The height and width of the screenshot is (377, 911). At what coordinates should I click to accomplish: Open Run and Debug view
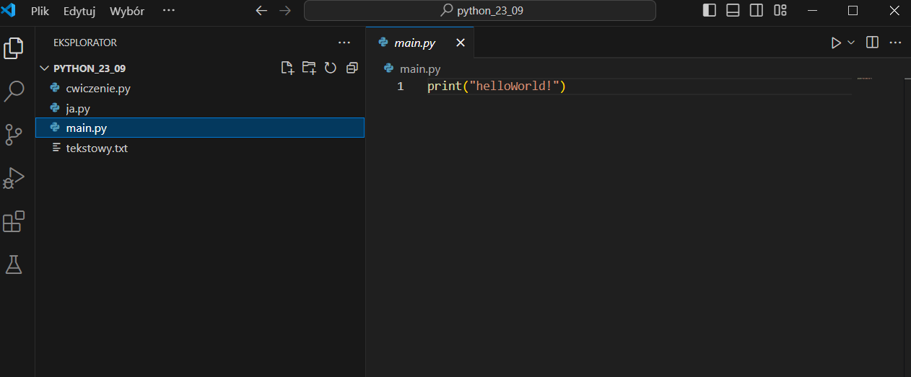[14, 178]
